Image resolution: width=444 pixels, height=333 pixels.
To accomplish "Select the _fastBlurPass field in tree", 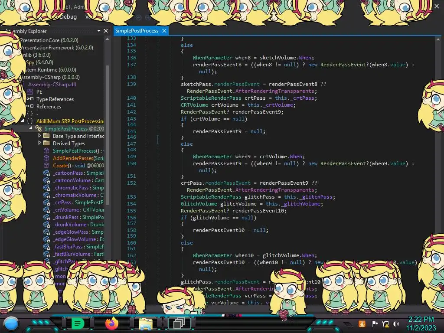I will (x=78, y=246).
